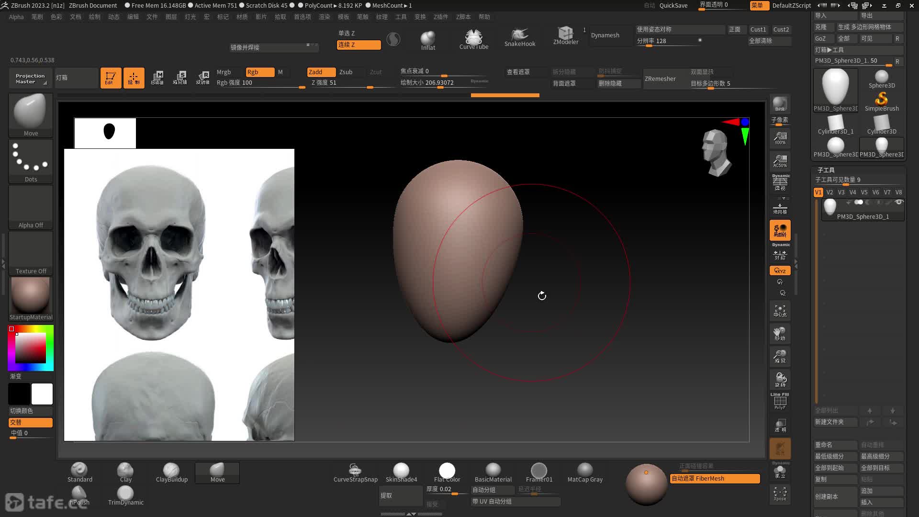The image size is (919, 517).
Task: Click the BPR render icon
Action: click(780, 104)
